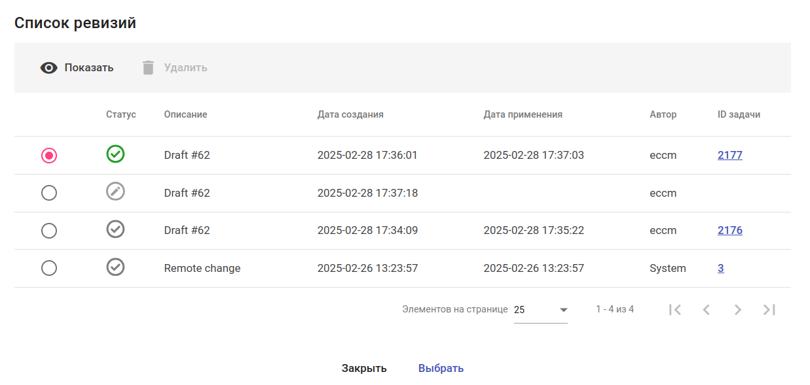Click the Закрыть button
The height and width of the screenshot is (385, 810).
364,369
